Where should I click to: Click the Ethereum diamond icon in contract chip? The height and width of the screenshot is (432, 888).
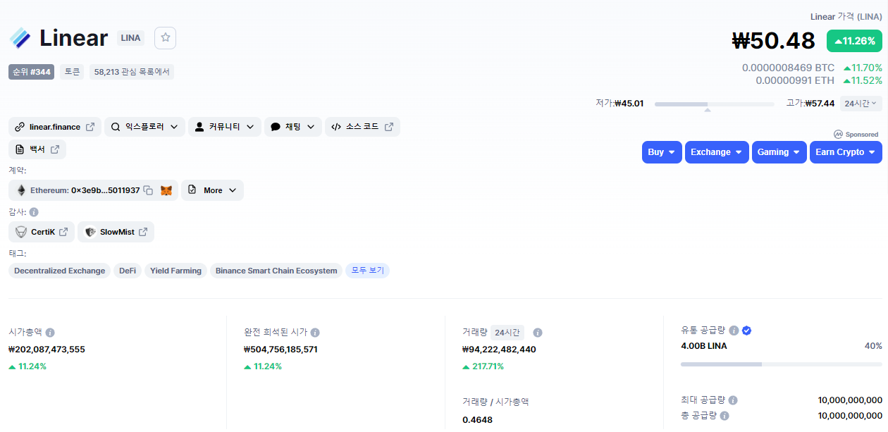tap(21, 190)
